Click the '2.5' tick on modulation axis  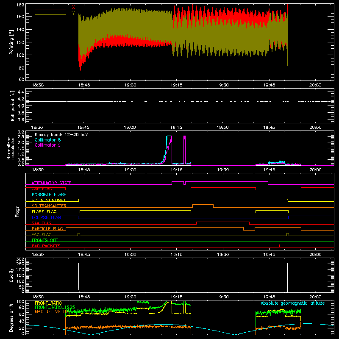pyautogui.click(x=21, y=136)
